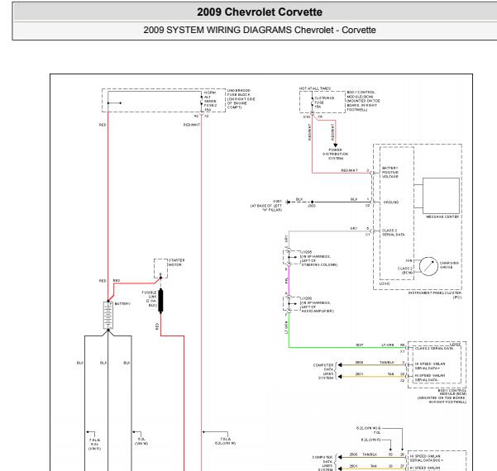This screenshot has width=497, height=471.
Task: Click the '6.2L (VIN W) & 7.0L' note at lower right
Action: [368, 431]
